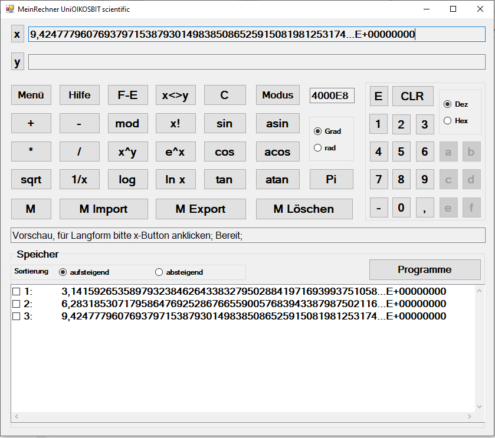Click the CLR clear button

(x=412, y=96)
